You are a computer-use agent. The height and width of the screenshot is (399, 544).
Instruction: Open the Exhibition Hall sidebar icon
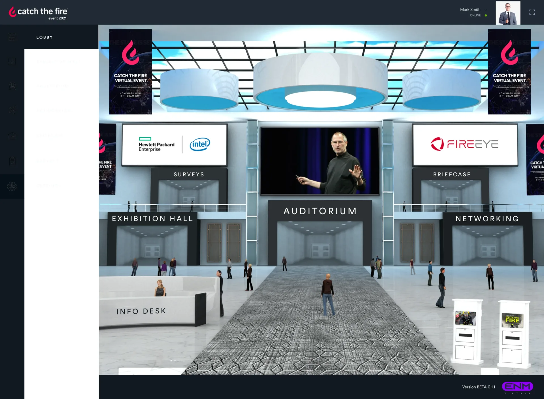pos(12,61)
